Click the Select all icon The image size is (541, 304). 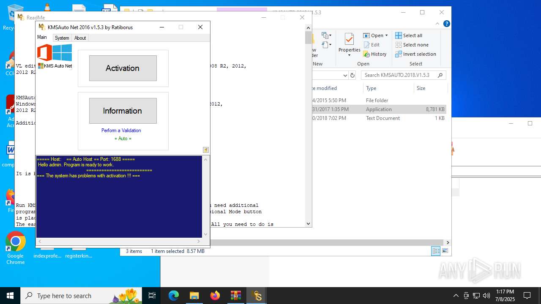click(x=399, y=35)
